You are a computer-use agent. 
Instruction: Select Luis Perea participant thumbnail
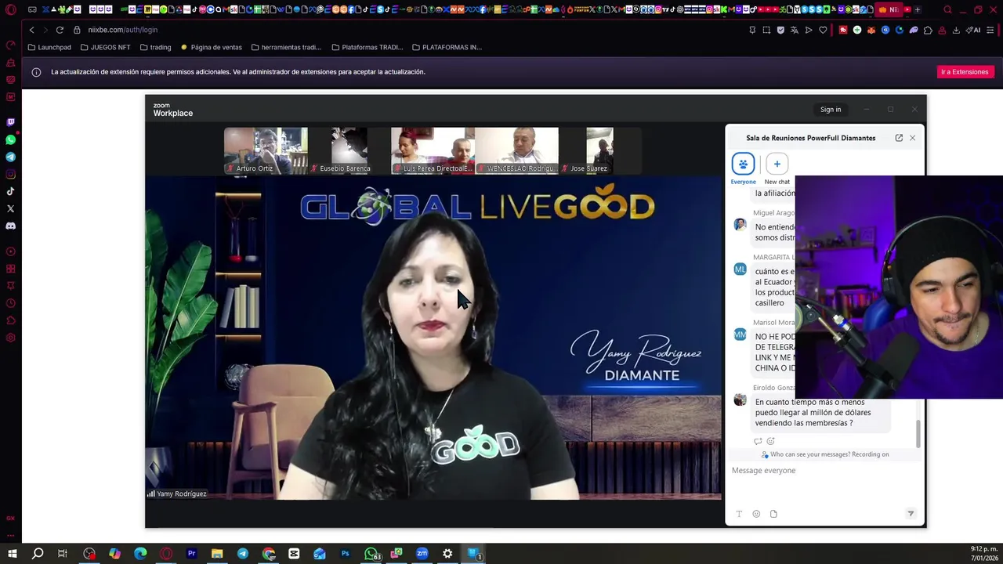(433, 150)
